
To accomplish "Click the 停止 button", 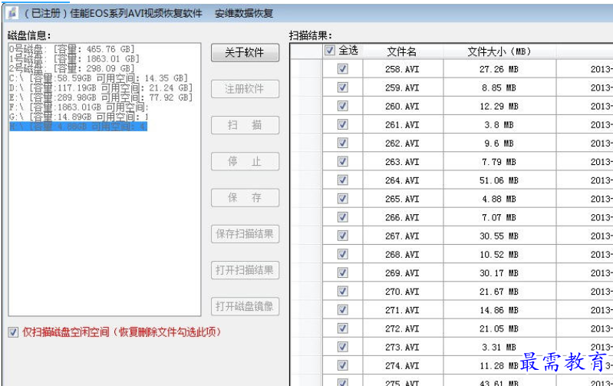I will pos(245,161).
